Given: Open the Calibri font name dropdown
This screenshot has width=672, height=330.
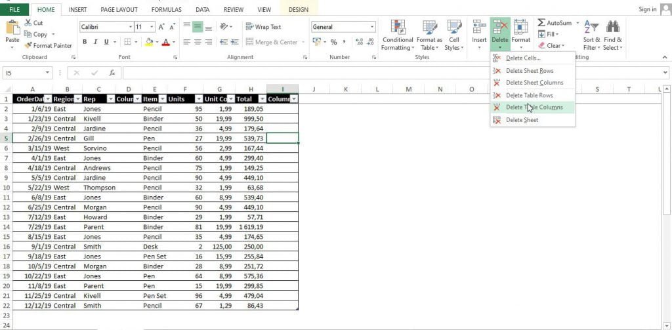Looking at the screenshot, I should 131,27.
